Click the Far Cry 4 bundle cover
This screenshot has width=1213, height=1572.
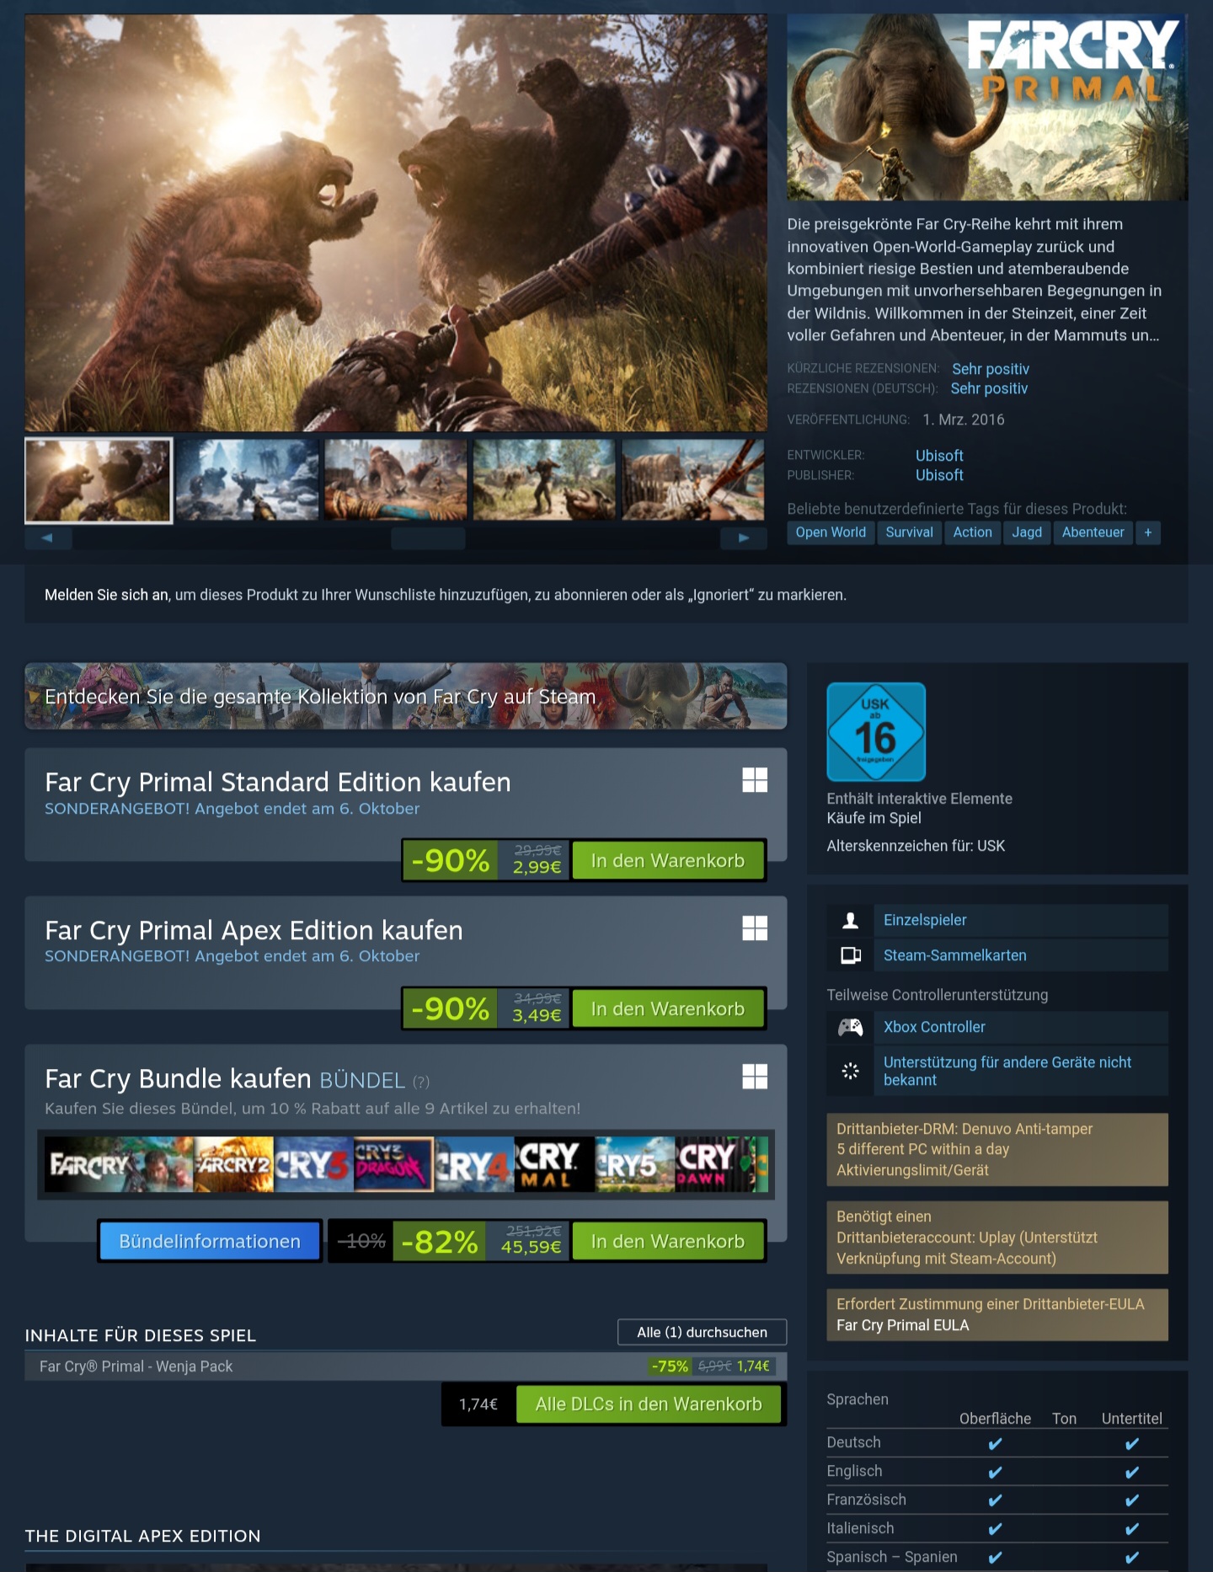point(474,1164)
